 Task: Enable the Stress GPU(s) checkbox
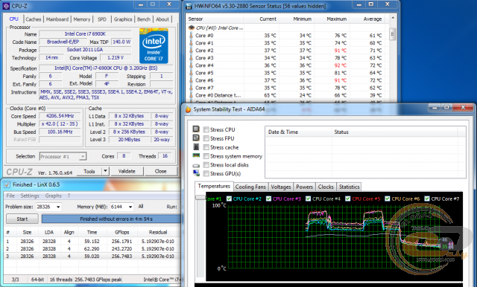point(206,173)
